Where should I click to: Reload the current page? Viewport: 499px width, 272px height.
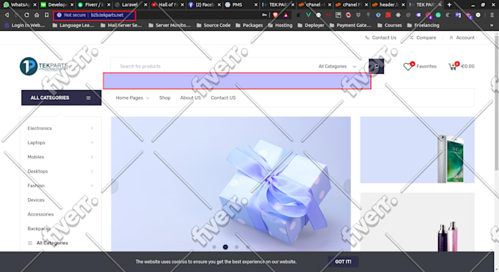(26, 15)
